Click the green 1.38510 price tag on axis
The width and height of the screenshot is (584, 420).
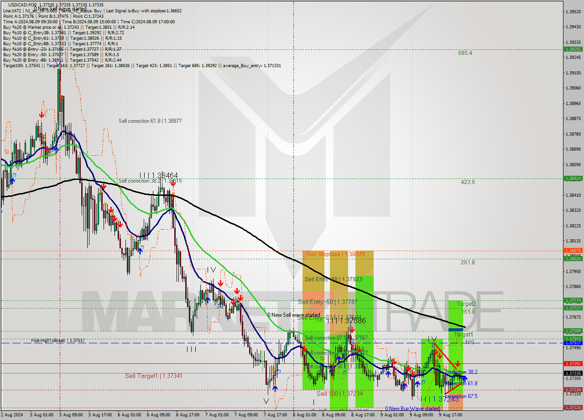[573, 178]
